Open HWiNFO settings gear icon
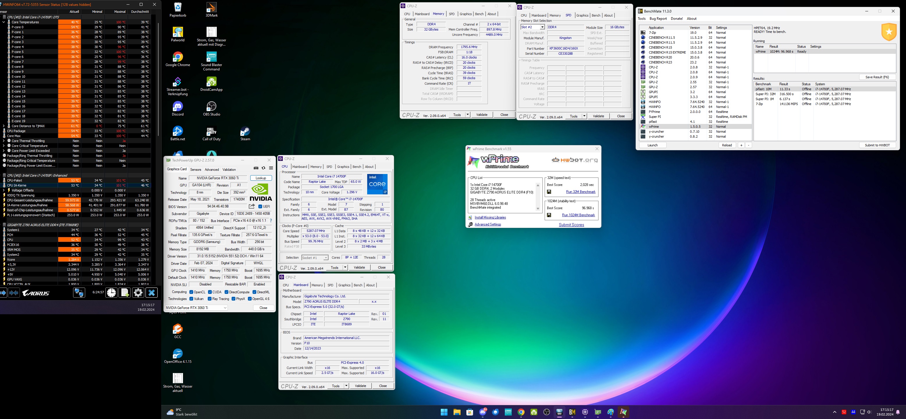This screenshot has height=419, width=906. (x=138, y=293)
